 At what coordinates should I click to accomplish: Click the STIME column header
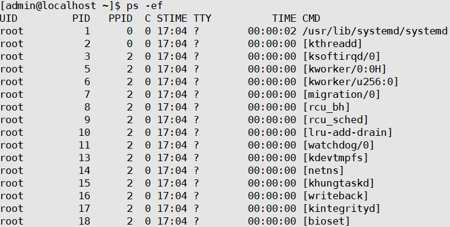tap(172, 19)
